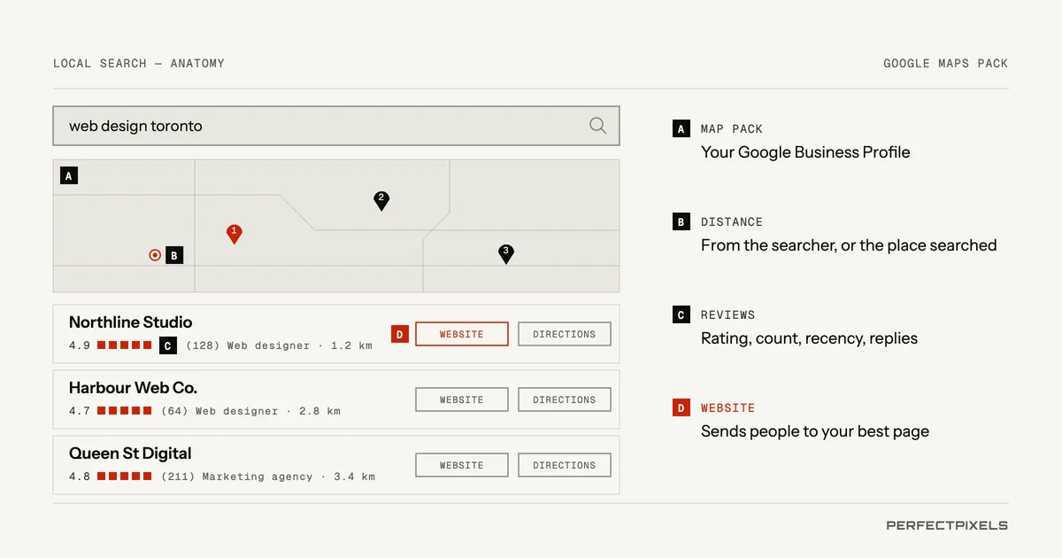
Task: Get DIRECTIONS to Harbour Web Co.
Action: tap(565, 399)
